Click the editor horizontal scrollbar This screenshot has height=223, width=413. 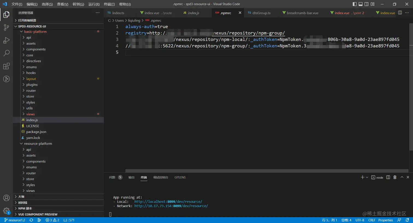click(267, 171)
